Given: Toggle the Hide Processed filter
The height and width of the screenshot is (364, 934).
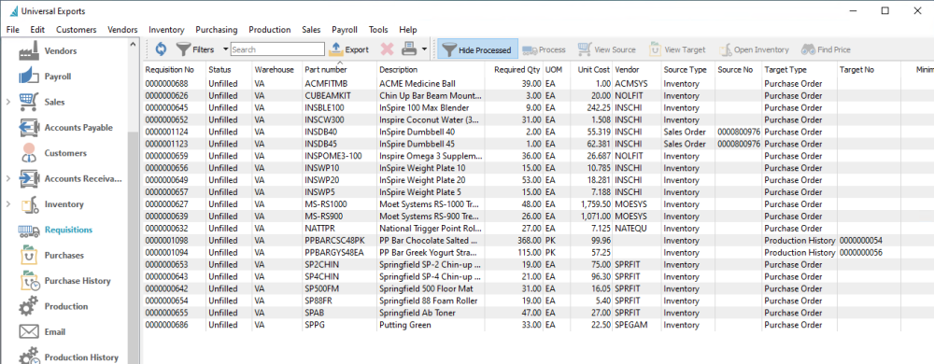Looking at the screenshot, I should [x=476, y=50].
